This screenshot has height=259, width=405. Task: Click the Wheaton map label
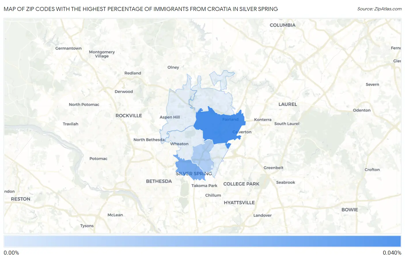point(179,144)
